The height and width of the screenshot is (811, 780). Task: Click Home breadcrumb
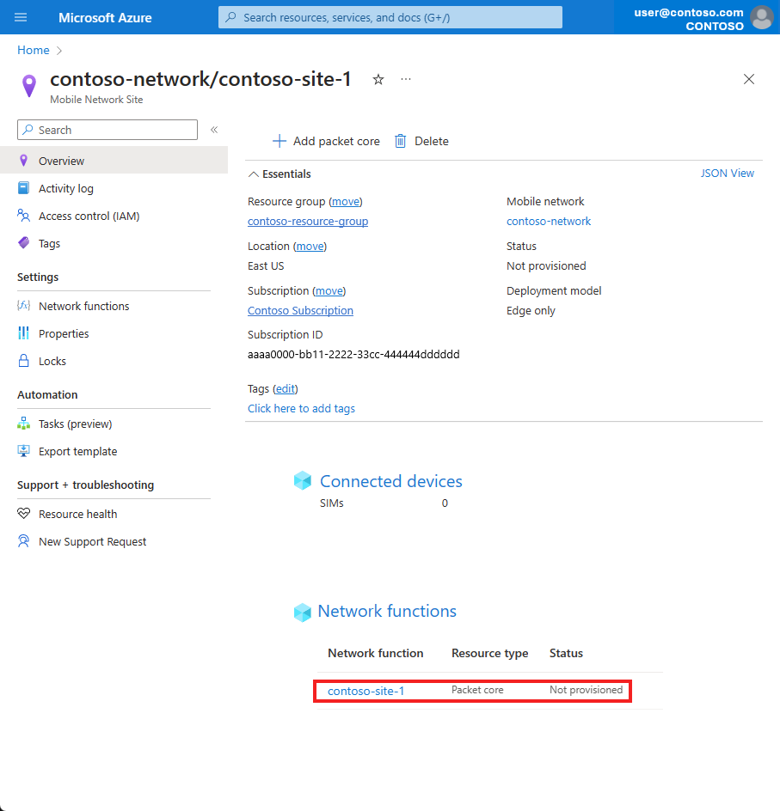(x=34, y=50)
